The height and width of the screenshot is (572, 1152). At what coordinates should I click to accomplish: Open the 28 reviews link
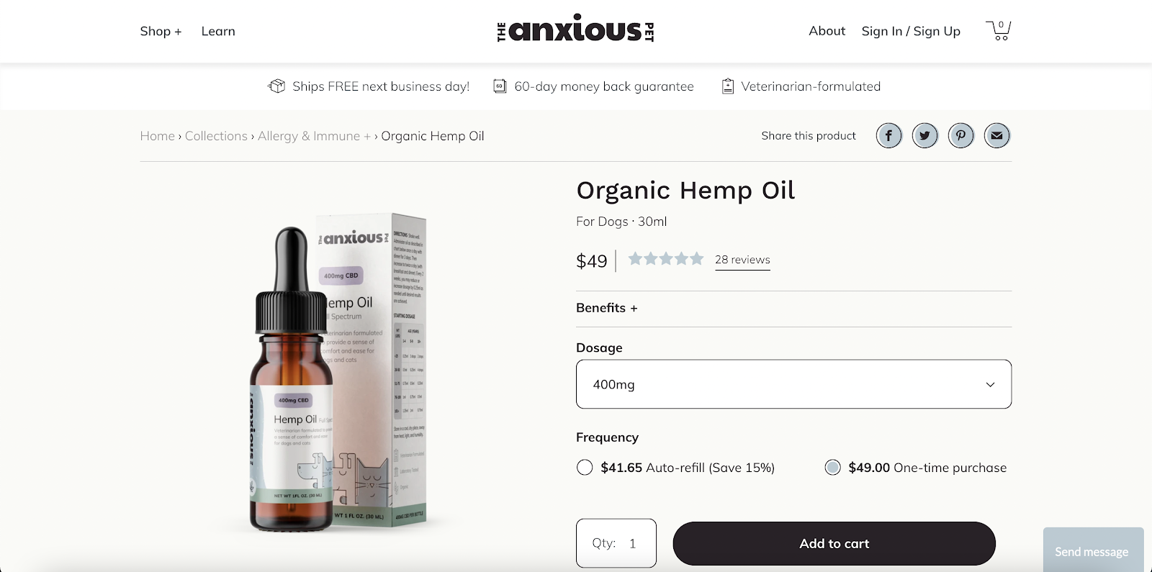tap(742, 260)
